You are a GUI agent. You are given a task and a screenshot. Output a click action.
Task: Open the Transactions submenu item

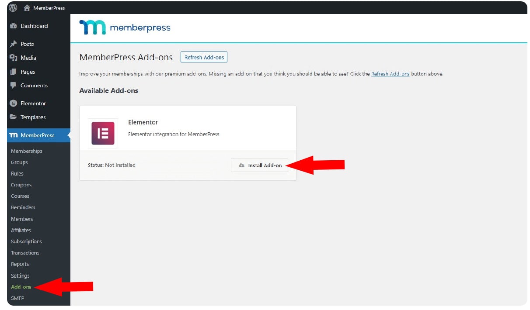coord(25,253)
